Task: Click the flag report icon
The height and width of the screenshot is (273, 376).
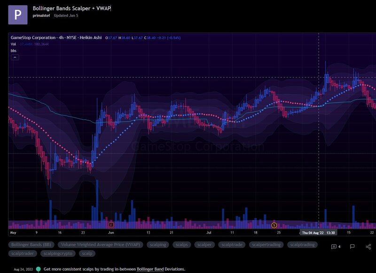Action: pyautogui.click(x=352, y=247)
